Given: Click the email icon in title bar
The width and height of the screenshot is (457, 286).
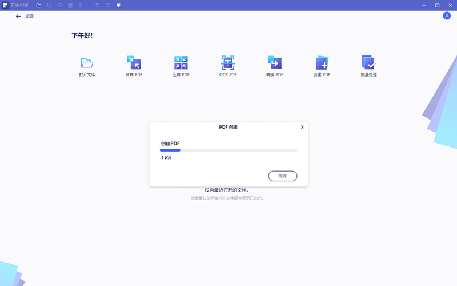Looking at the screenshot, I should pos(60,5).
